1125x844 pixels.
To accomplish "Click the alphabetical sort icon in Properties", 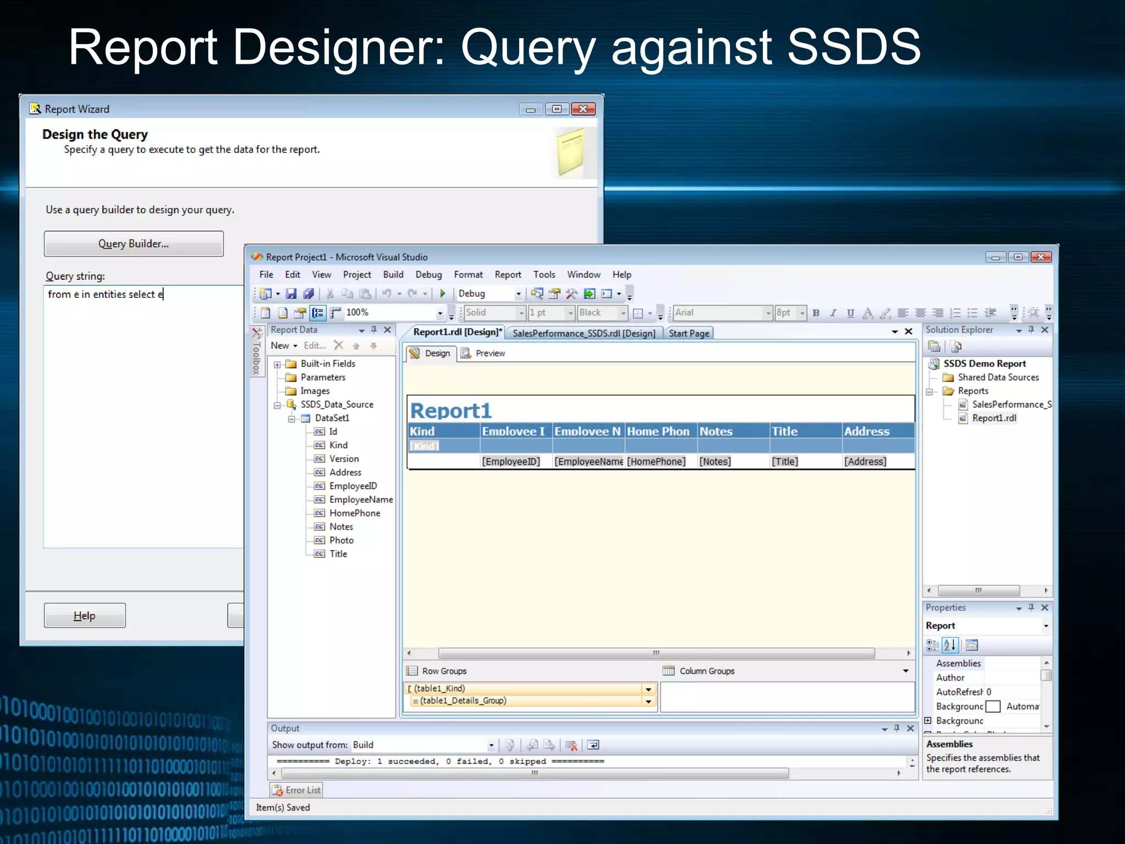I will [x=950, y=645].
